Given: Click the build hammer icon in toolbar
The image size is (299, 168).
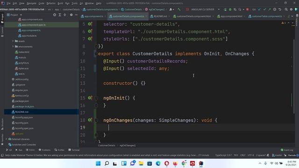Looking at the screenshot, I should (x=179, y=9).
